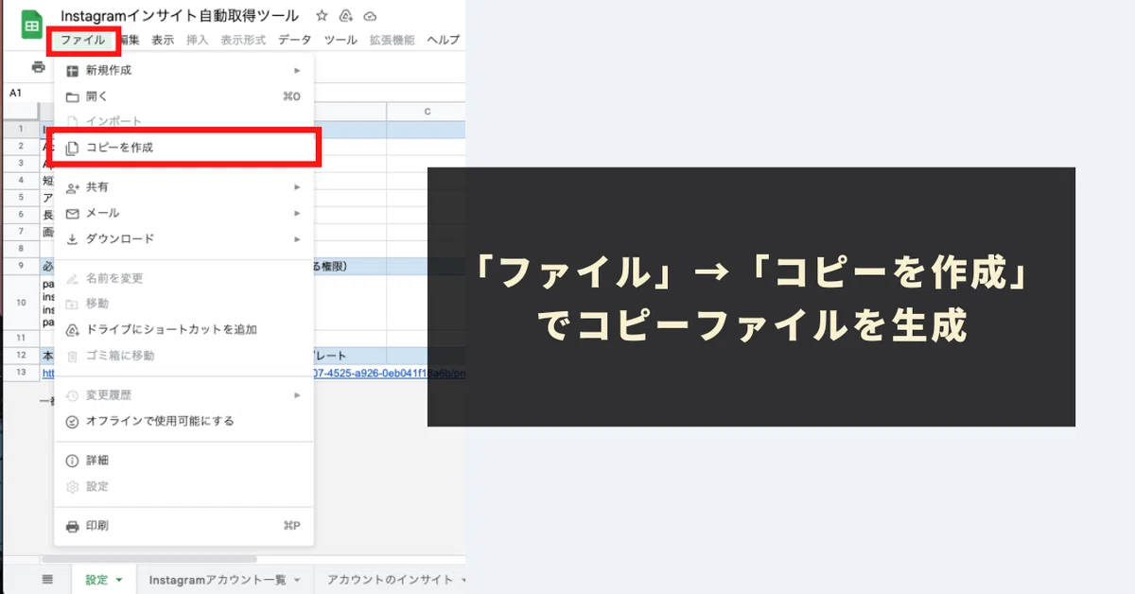Click the offline checkmark circle icon
The image size is (1135, 594).
tap(72, 421)
